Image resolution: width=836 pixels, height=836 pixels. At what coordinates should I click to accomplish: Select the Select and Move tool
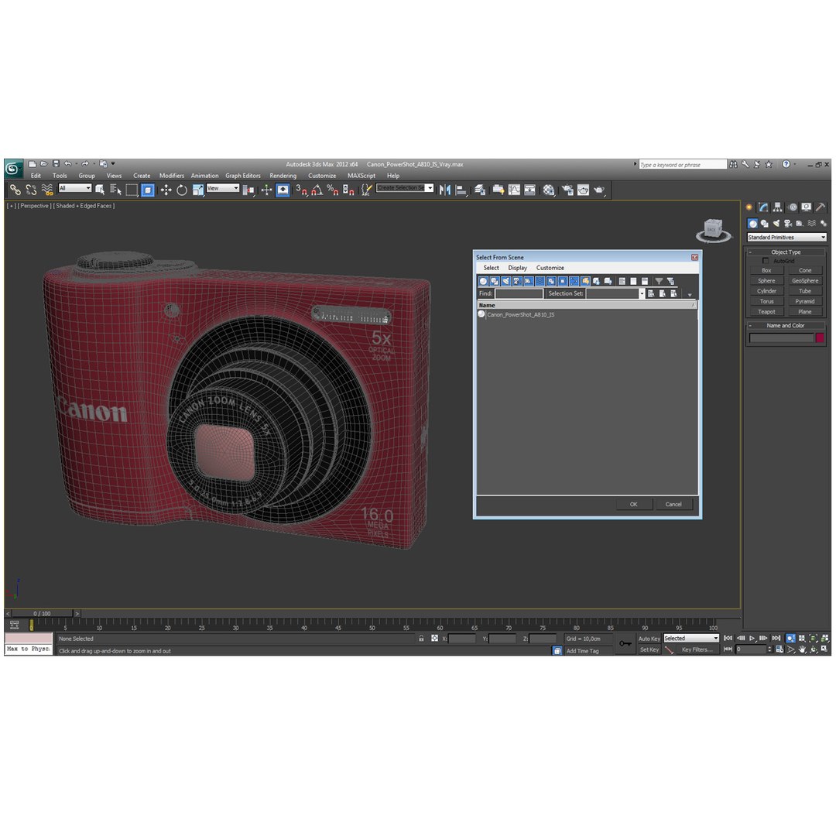(x=166, y=190)
